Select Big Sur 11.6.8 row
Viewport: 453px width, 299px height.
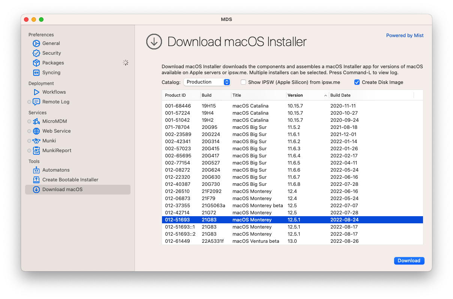(292, 184)
